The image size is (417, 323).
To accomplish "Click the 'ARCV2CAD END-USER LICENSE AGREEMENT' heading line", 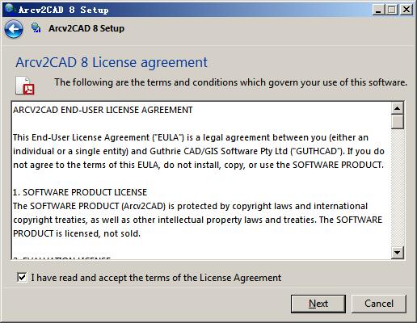I will click(x=103, y=110).
